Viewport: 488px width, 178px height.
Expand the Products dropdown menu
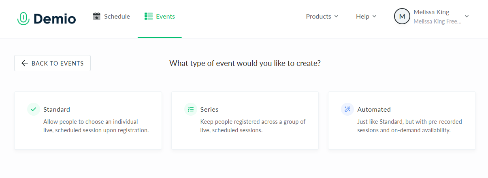[x=322, y=17]
